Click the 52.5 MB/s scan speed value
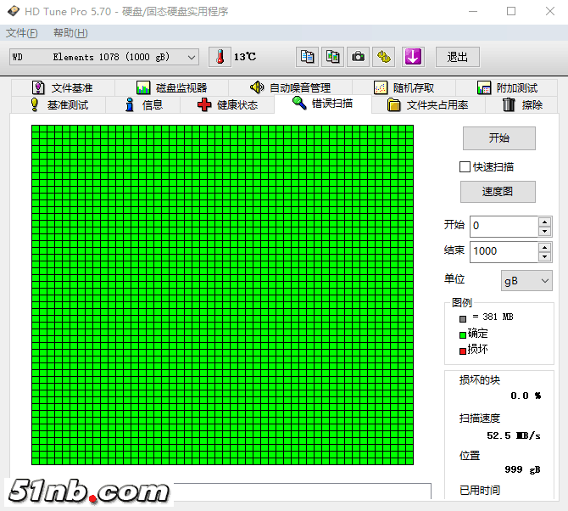 [x=513, y=435]
